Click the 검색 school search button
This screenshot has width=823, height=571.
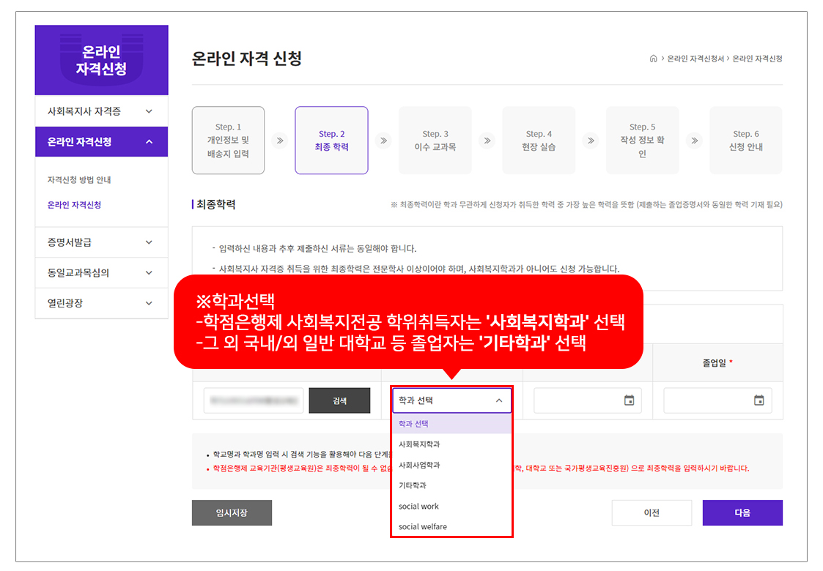click(x=339, y=401)
